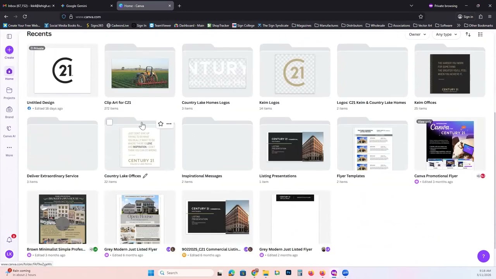496x279 pixels.
Task: Star the Country Lake Offices folder
Action: pyautogui.click(x=160, y=124)
